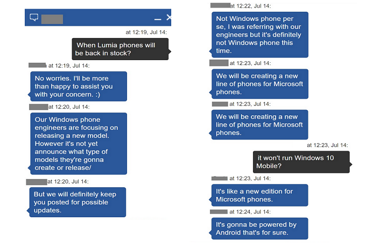Click the 'powered by Android' message bubble
Screen dimensions: 366x243
[258, 229]
